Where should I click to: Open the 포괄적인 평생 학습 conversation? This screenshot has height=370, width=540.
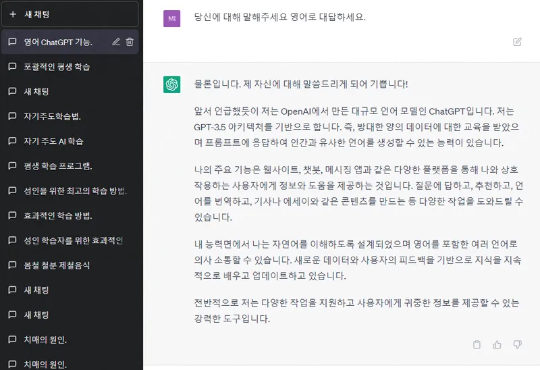coord(70,67)
